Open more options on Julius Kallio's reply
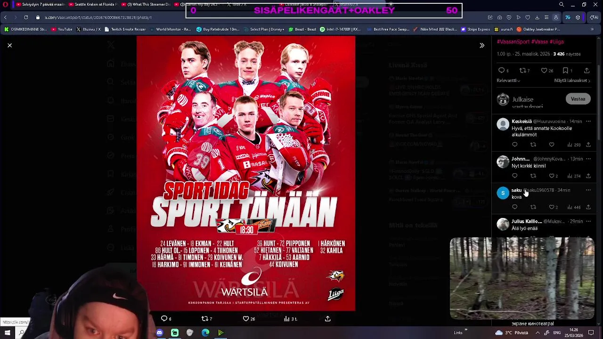 [588, 221]
